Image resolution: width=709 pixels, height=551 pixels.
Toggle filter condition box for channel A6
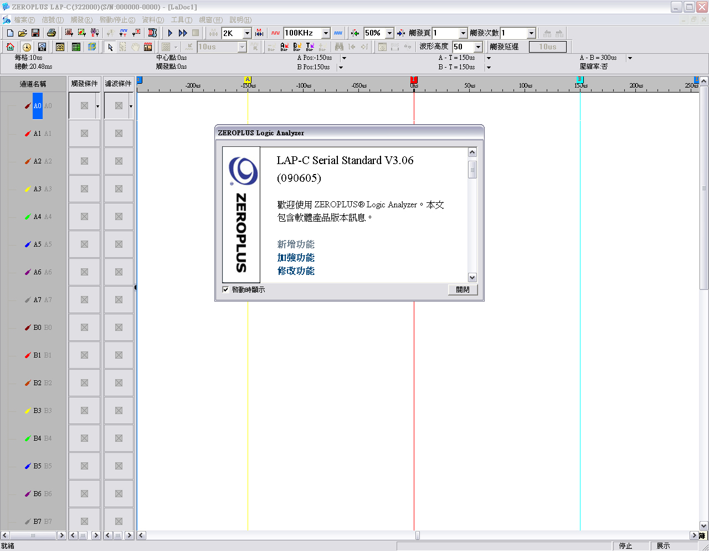pyautogui.click(x=119, y=272)
